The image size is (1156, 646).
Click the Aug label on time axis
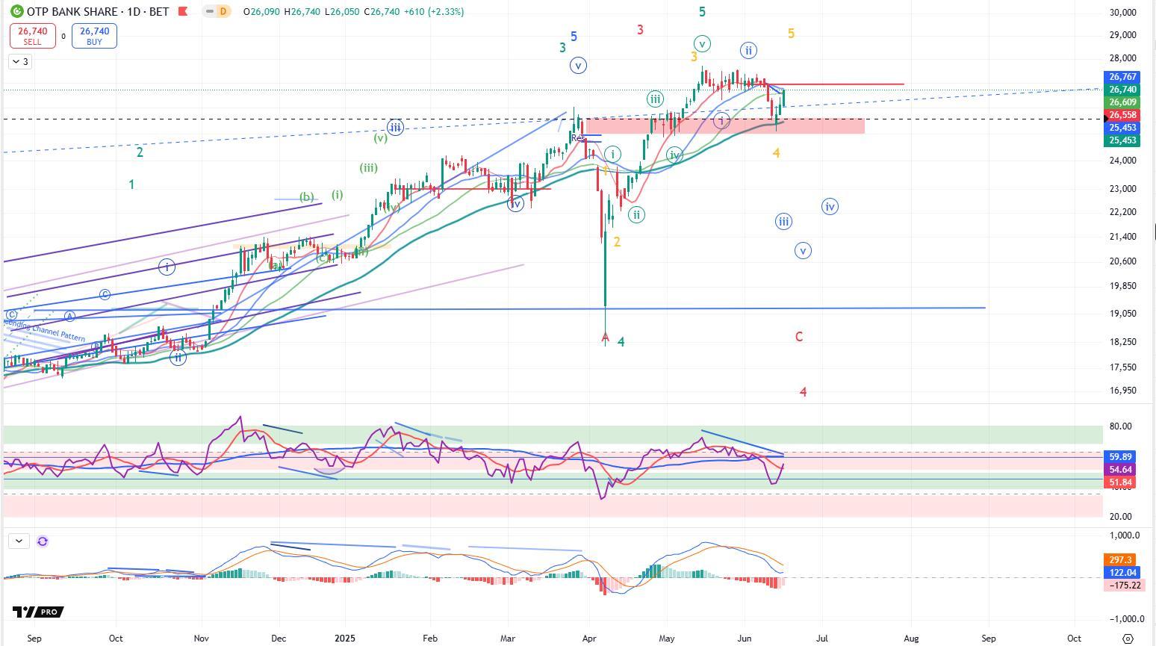[x=911, y=639]
